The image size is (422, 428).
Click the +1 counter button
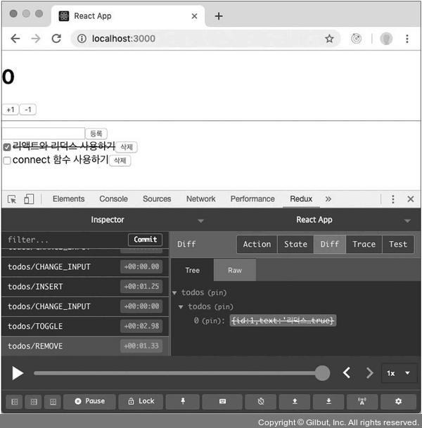(11, 110)
